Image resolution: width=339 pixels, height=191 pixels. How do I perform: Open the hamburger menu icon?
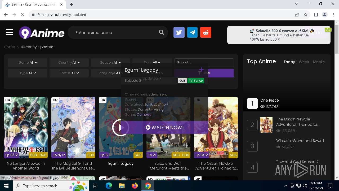[9, 32]
